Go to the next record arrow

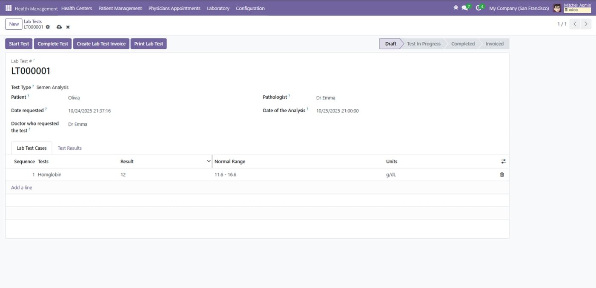coord(586,24)
